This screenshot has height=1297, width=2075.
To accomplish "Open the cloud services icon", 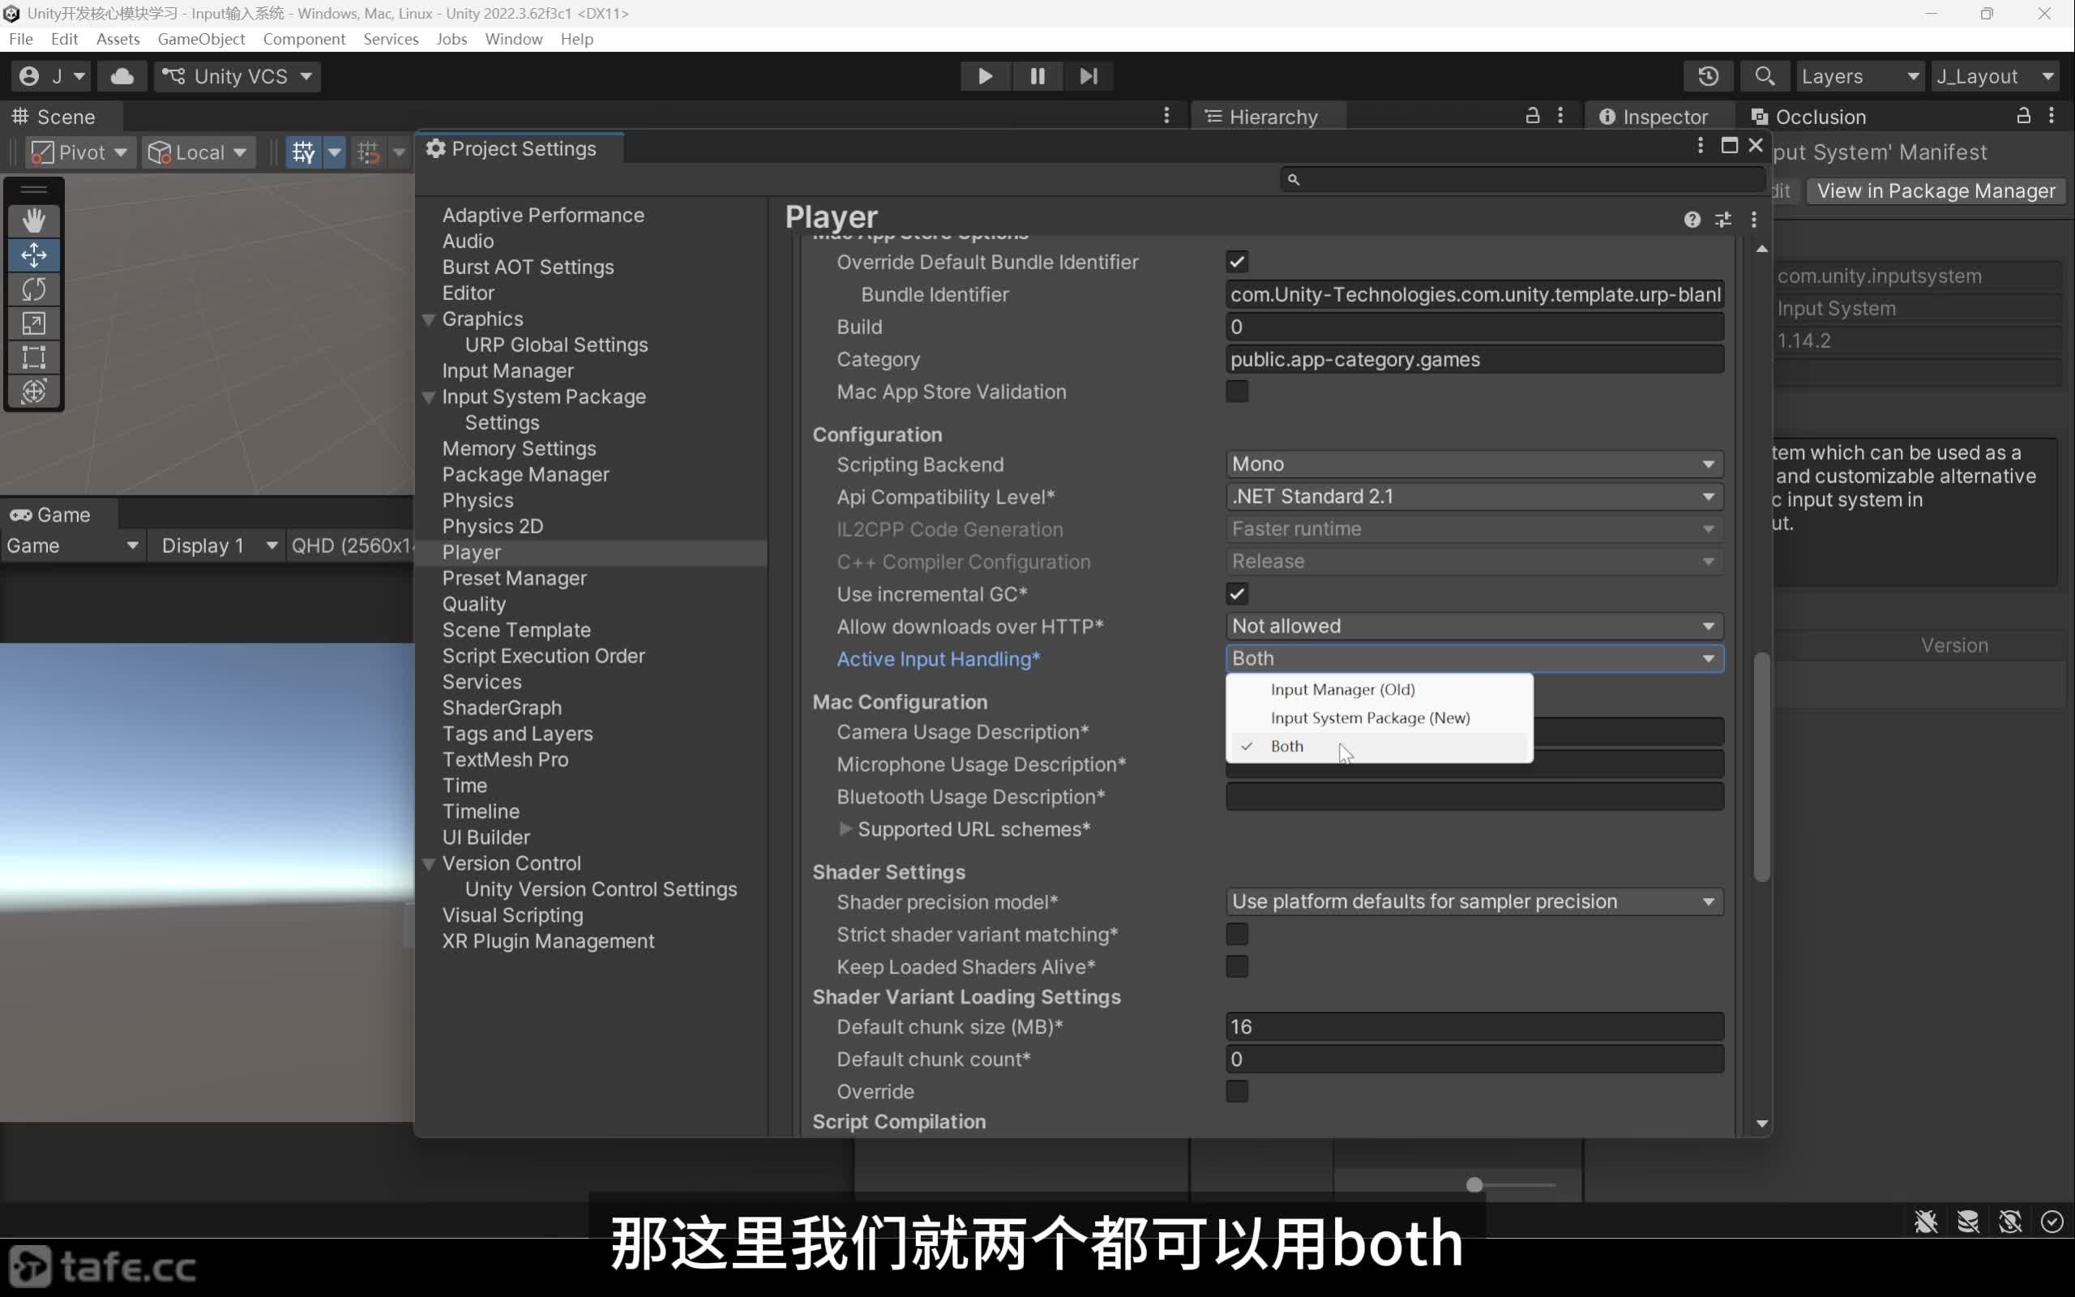I will (122, 76).
